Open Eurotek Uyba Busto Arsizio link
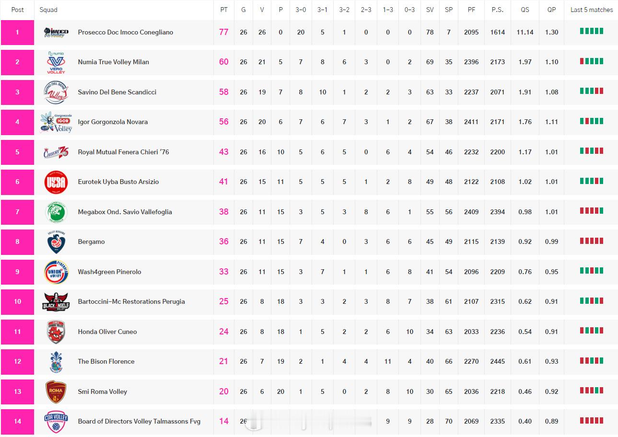 coord(118,182)
